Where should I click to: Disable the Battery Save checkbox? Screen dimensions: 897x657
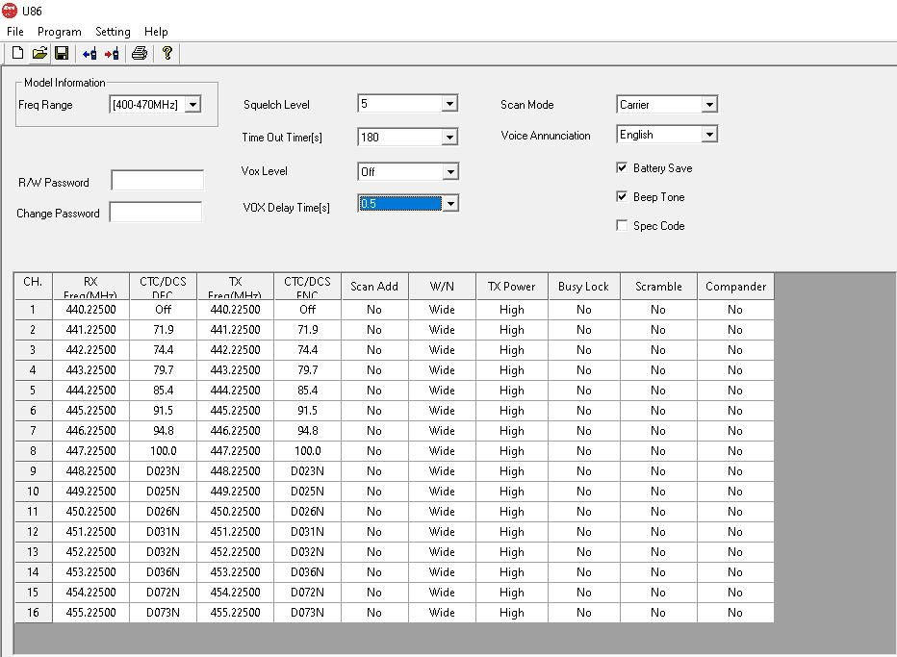tap(622, 167)
